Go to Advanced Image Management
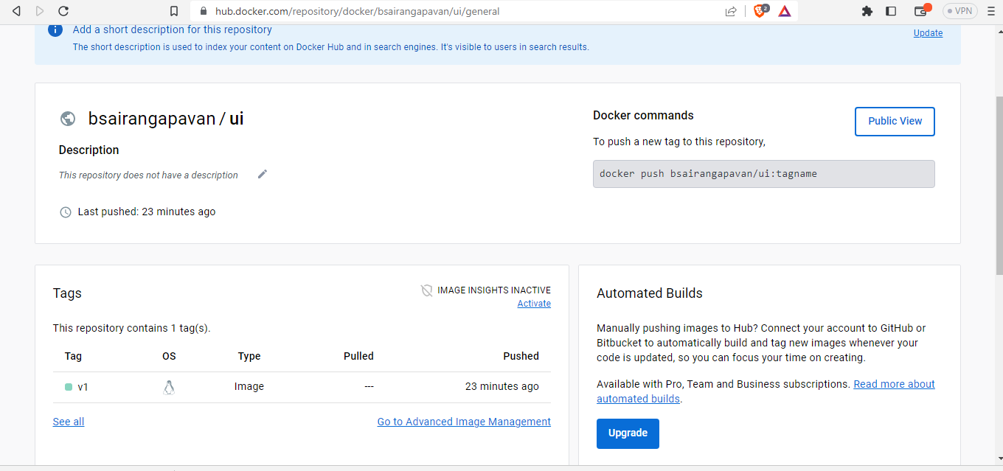Viewport: 1003px width, 471px height. click(x=464, y=422)
